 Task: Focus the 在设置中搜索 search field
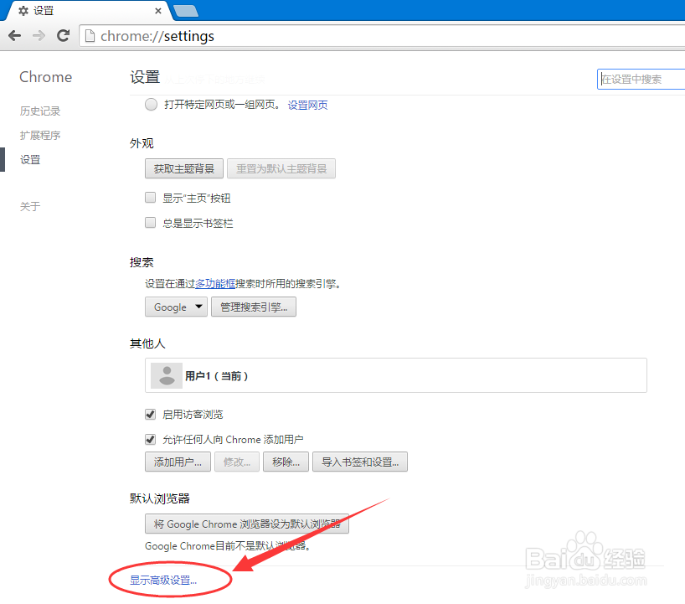tap(641, 79)
